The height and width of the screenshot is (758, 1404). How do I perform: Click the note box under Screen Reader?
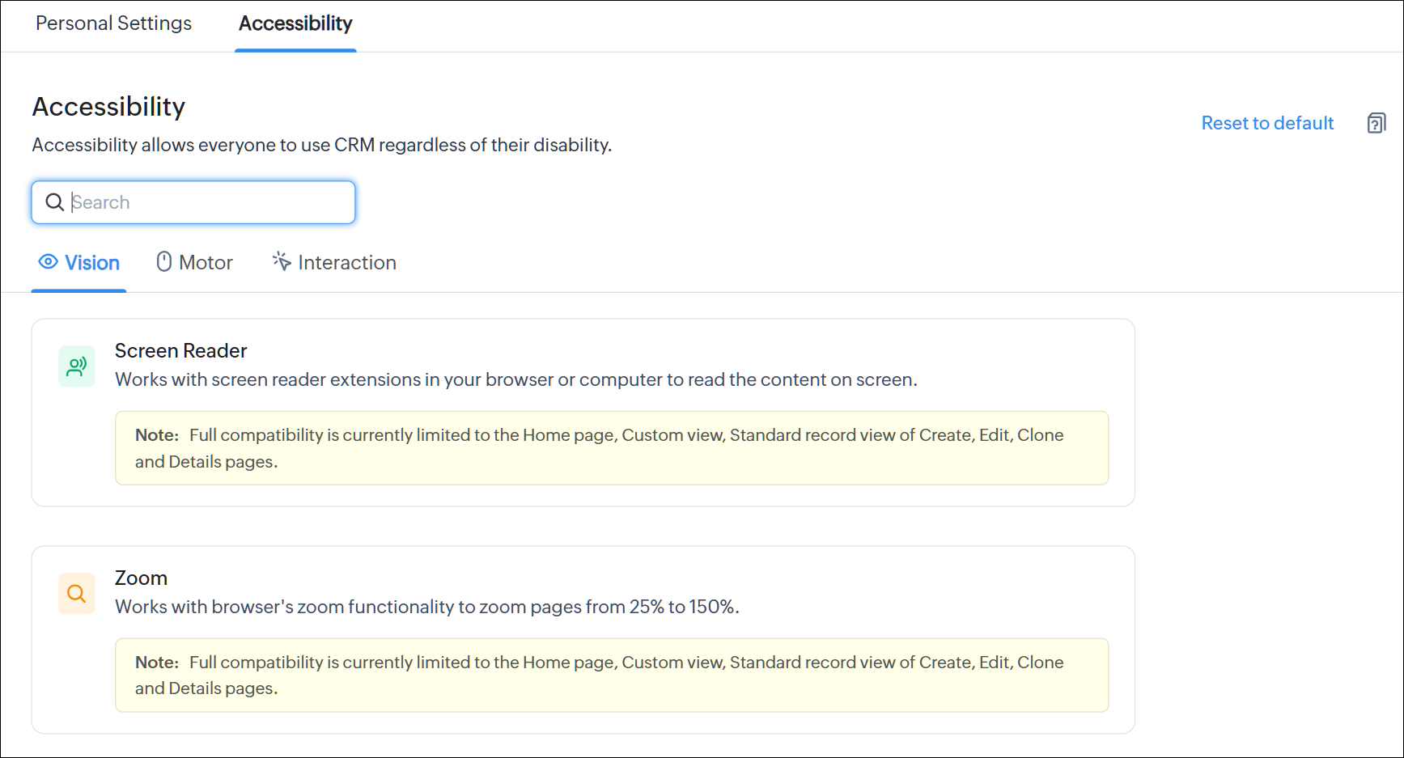[611, 448]
